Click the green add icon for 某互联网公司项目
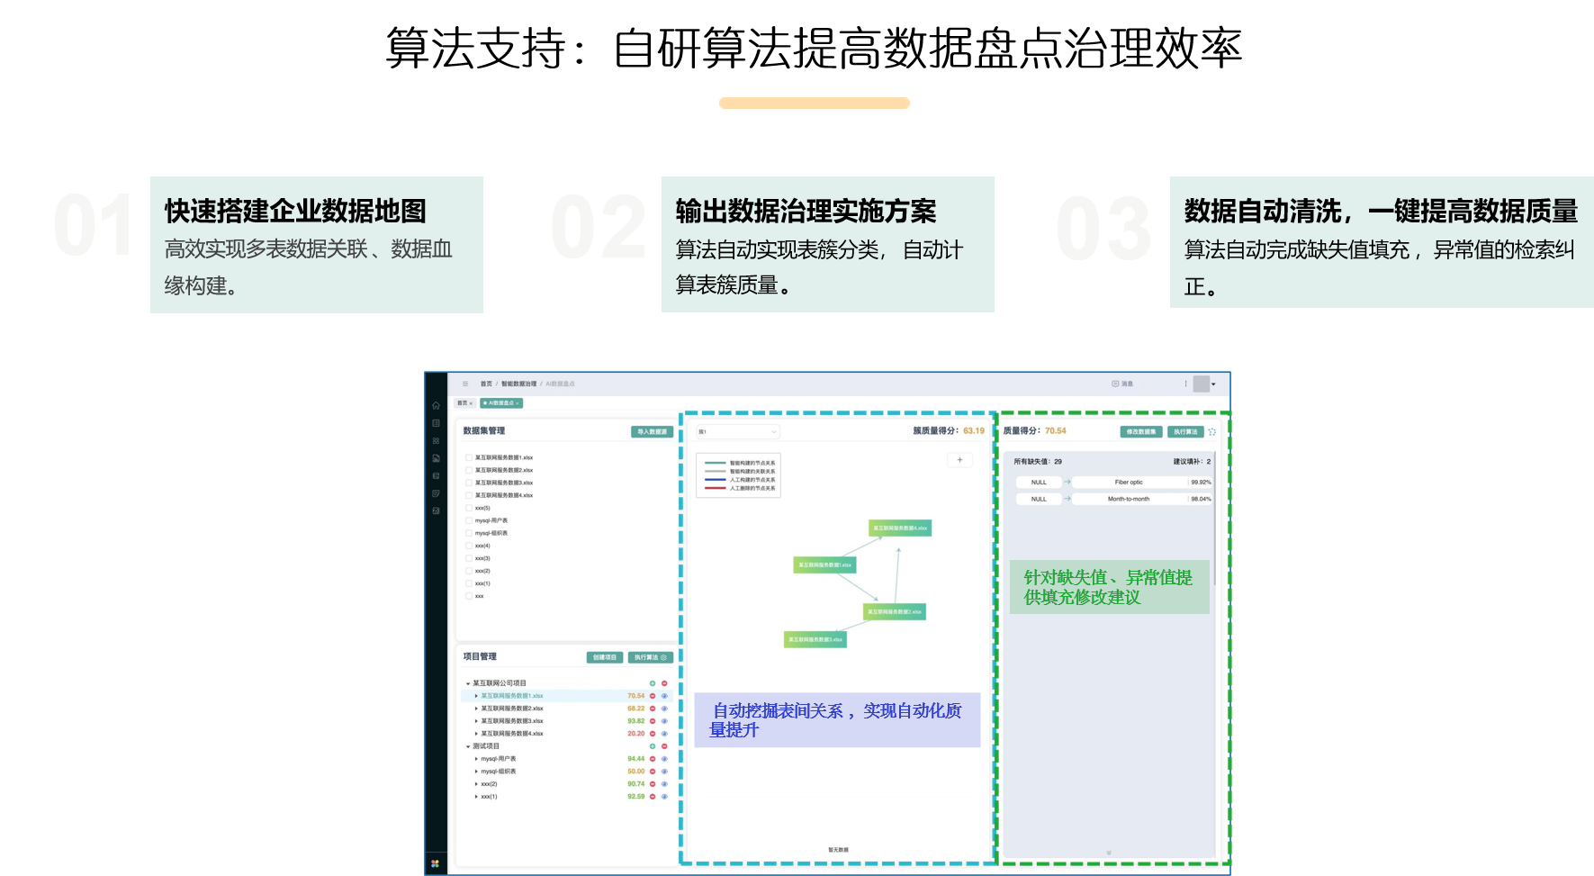The height and width of the screenshot is (876, 1594). pos(653,683)
